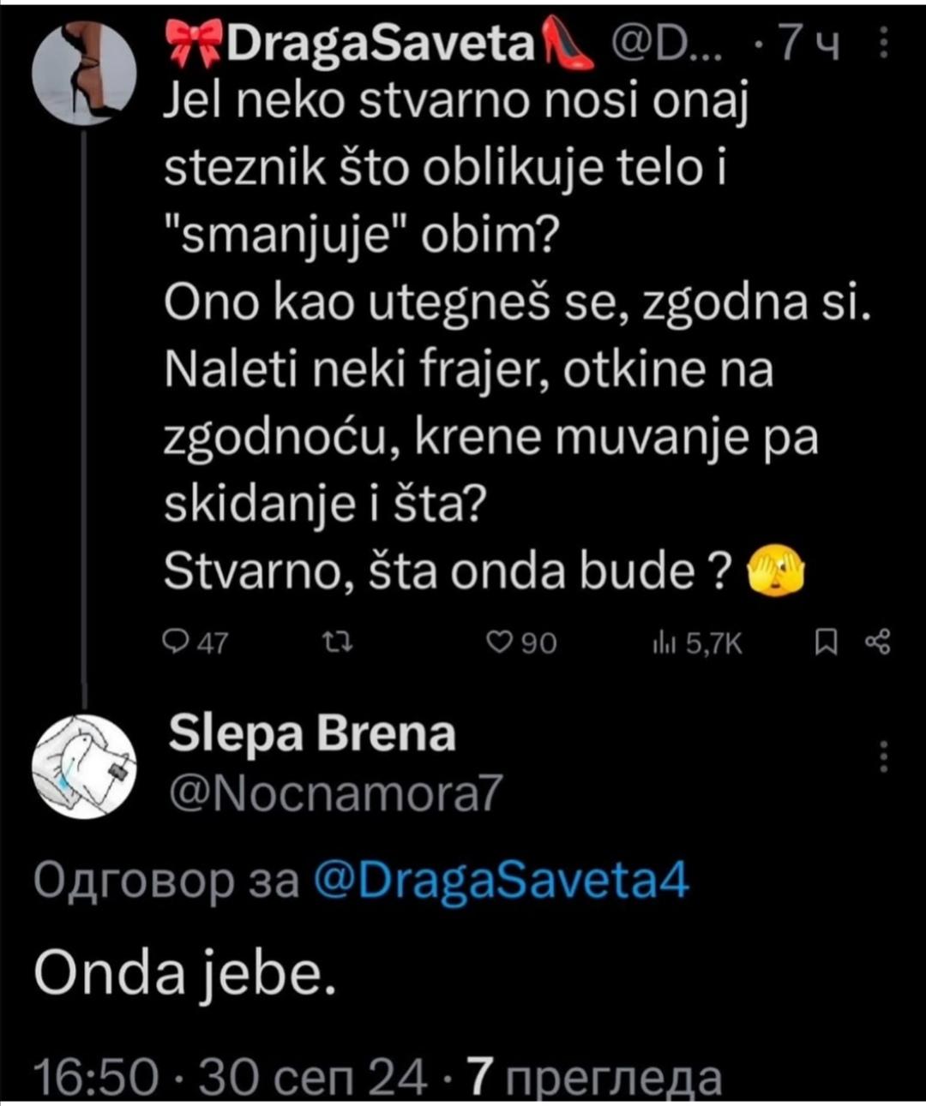Open the three-dot menu on DragaSaveta's tweet
Viewport: 926px width, 1106px height.
pyautogui.click(x=886, y=43)
